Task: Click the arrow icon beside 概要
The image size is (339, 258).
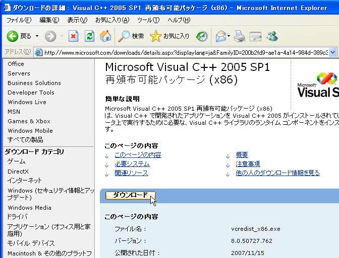Action: (228, 156)
